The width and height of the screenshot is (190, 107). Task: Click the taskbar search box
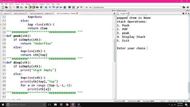point(26,105)
